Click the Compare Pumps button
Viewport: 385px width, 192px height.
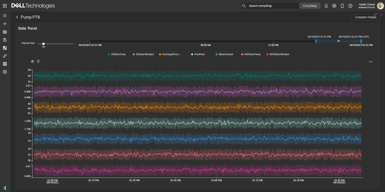coord(365,17)
